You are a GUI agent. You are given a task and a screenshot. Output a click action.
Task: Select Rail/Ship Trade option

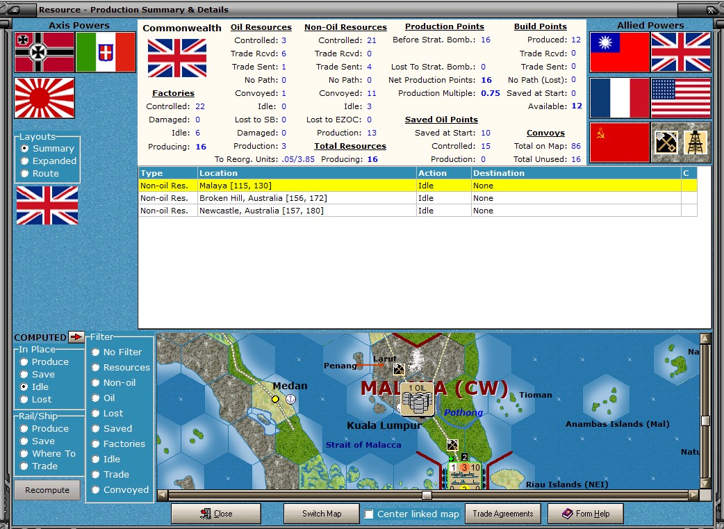(39, 466)
